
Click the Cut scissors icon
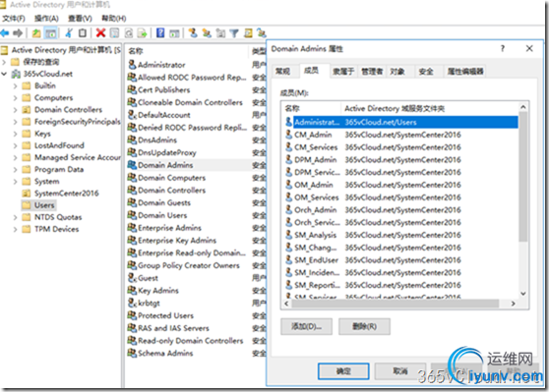(x=69, y=33)
